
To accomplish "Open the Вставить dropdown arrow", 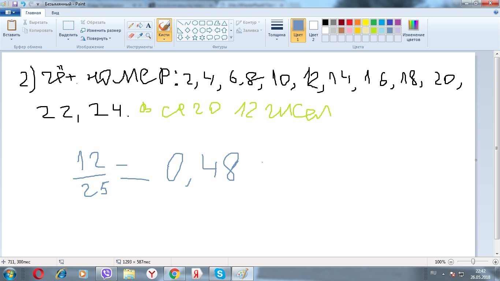I will (x=12, y=39).
